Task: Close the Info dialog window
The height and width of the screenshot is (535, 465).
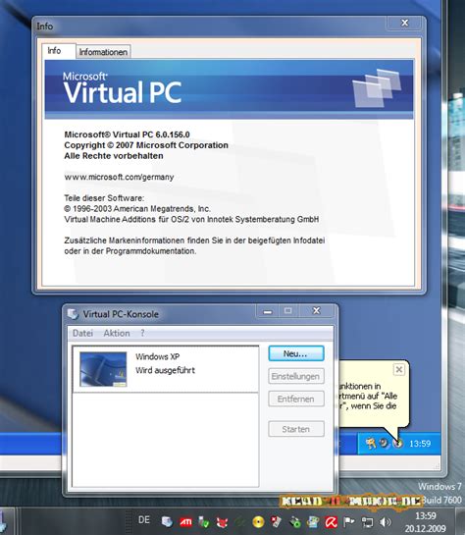Action: (x=404, y=23)
